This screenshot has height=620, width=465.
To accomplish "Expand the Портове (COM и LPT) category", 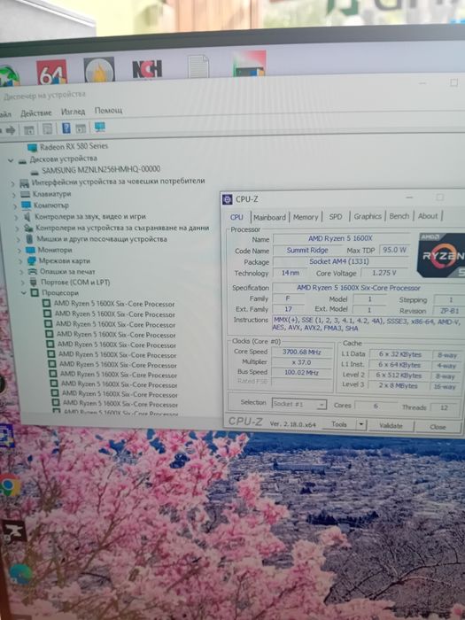I will point(22,283).
